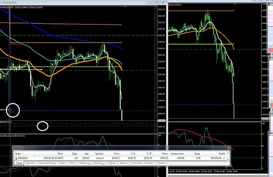
Task: Open the Journal tab
Action: (161, 163)
